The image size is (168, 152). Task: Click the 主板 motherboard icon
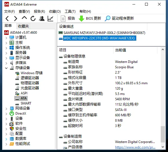(x=12, y=43)
